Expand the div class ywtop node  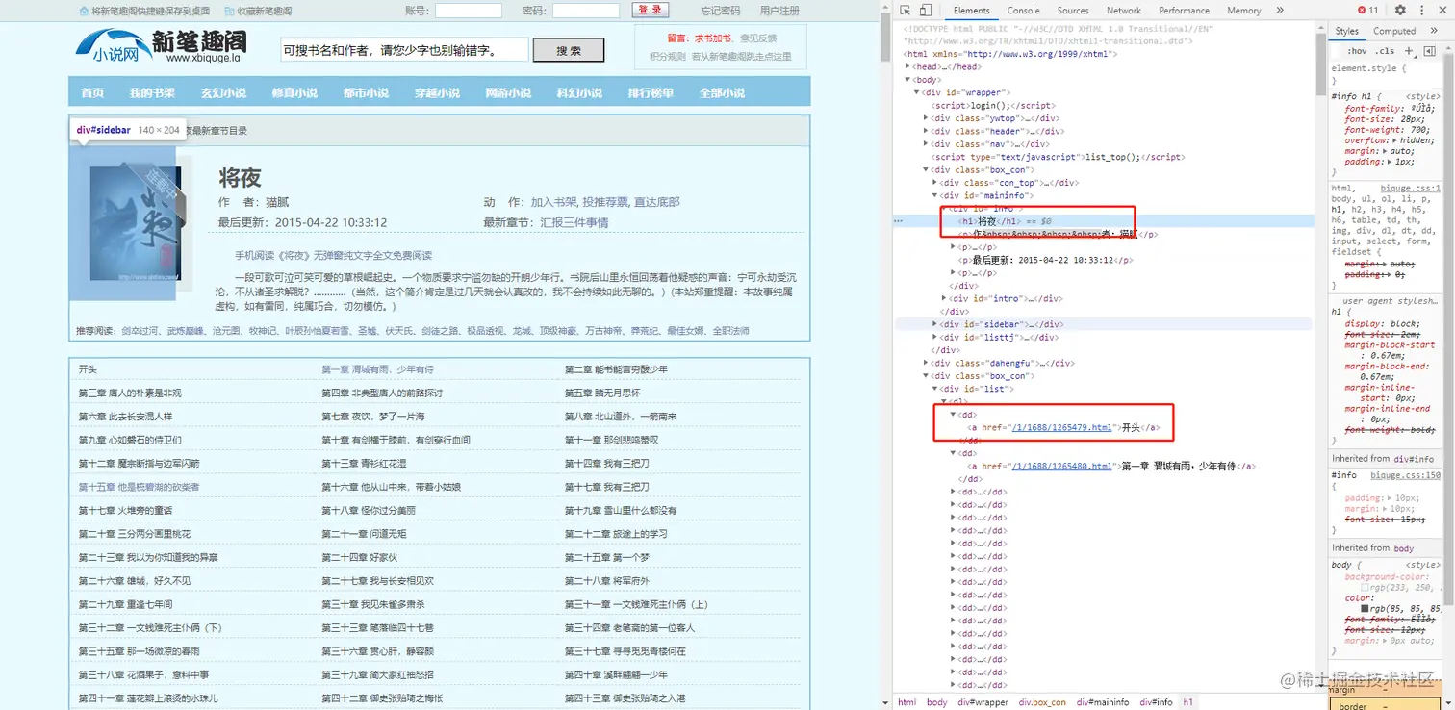pos(926,118)
